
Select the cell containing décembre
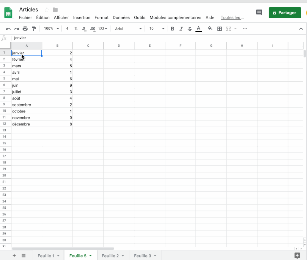click(27, 124)
